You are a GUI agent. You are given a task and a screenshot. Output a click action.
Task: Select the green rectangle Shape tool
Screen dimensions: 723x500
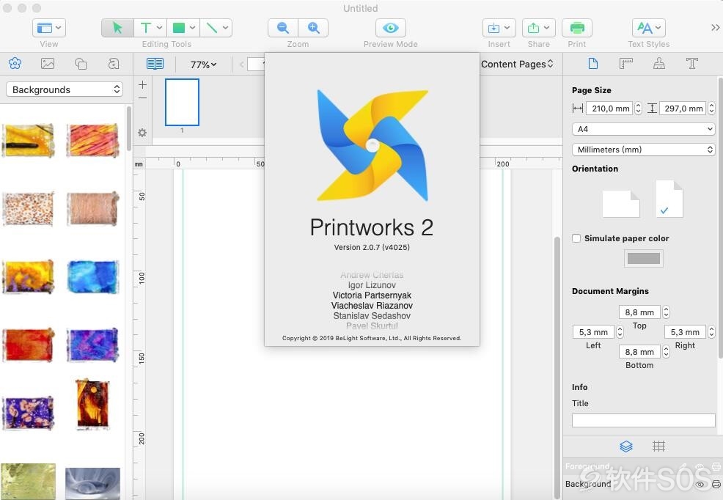click(183, 28)
